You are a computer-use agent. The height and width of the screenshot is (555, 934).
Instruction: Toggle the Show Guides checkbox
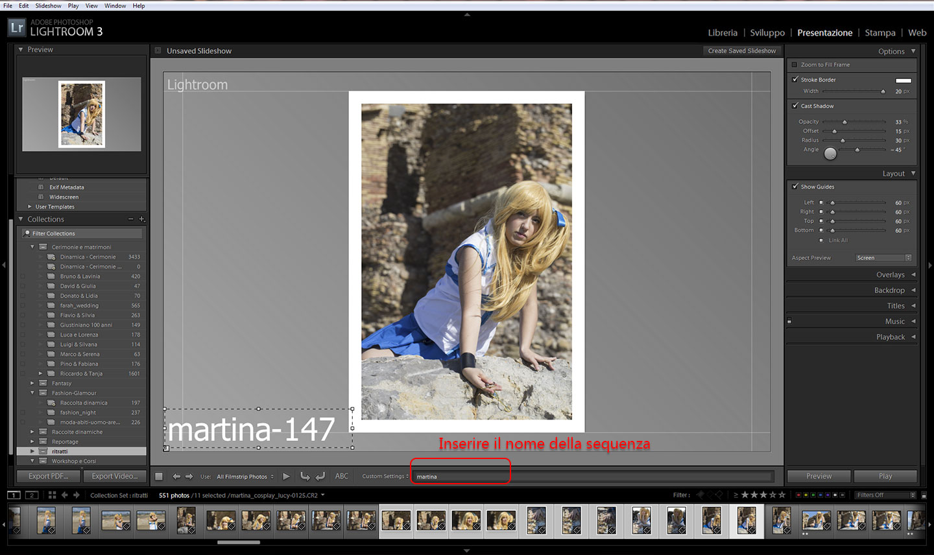tap(795, 187)
